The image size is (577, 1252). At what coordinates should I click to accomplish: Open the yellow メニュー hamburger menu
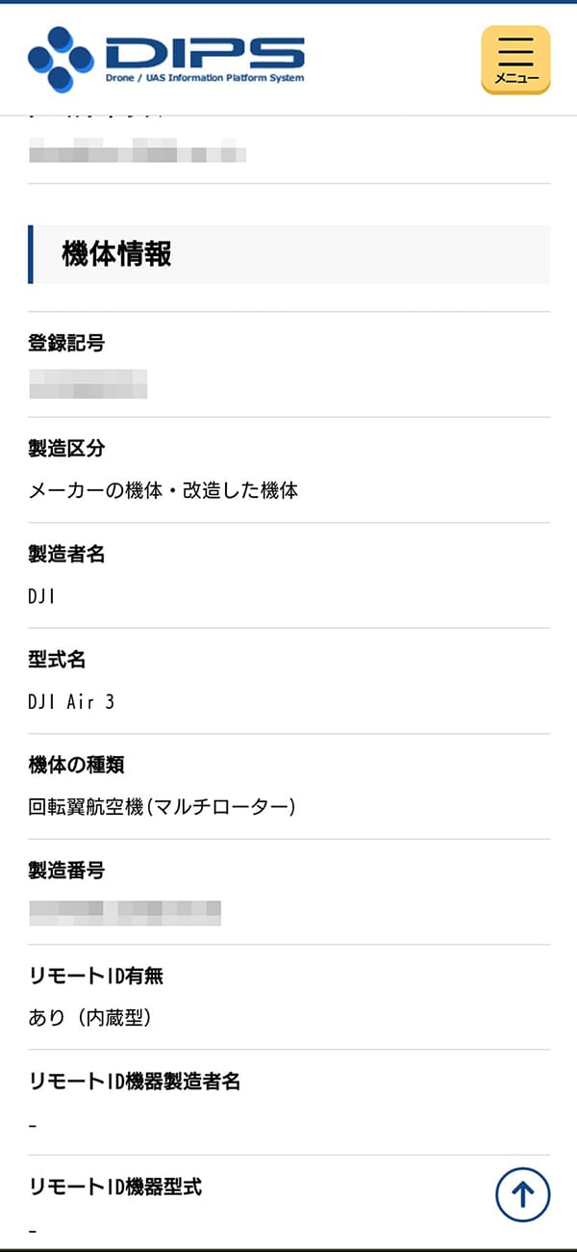pyautogui.click(x=515, y=60)
